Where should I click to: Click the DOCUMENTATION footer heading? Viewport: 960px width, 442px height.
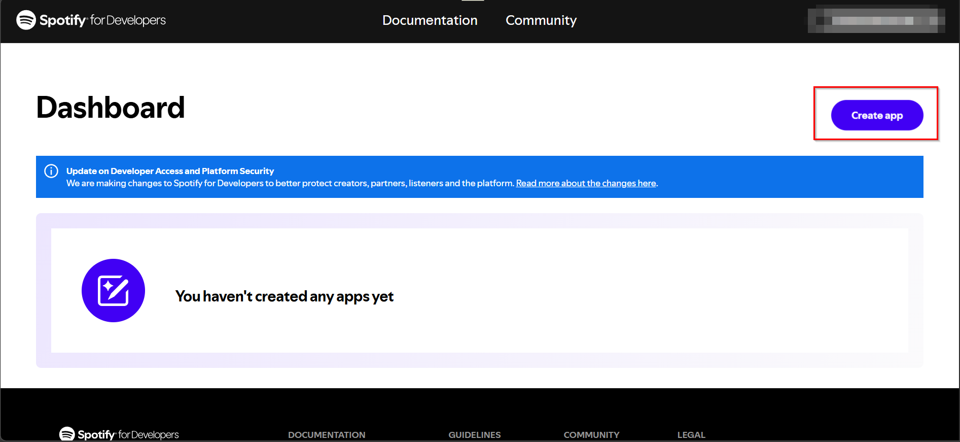[327, 435]
